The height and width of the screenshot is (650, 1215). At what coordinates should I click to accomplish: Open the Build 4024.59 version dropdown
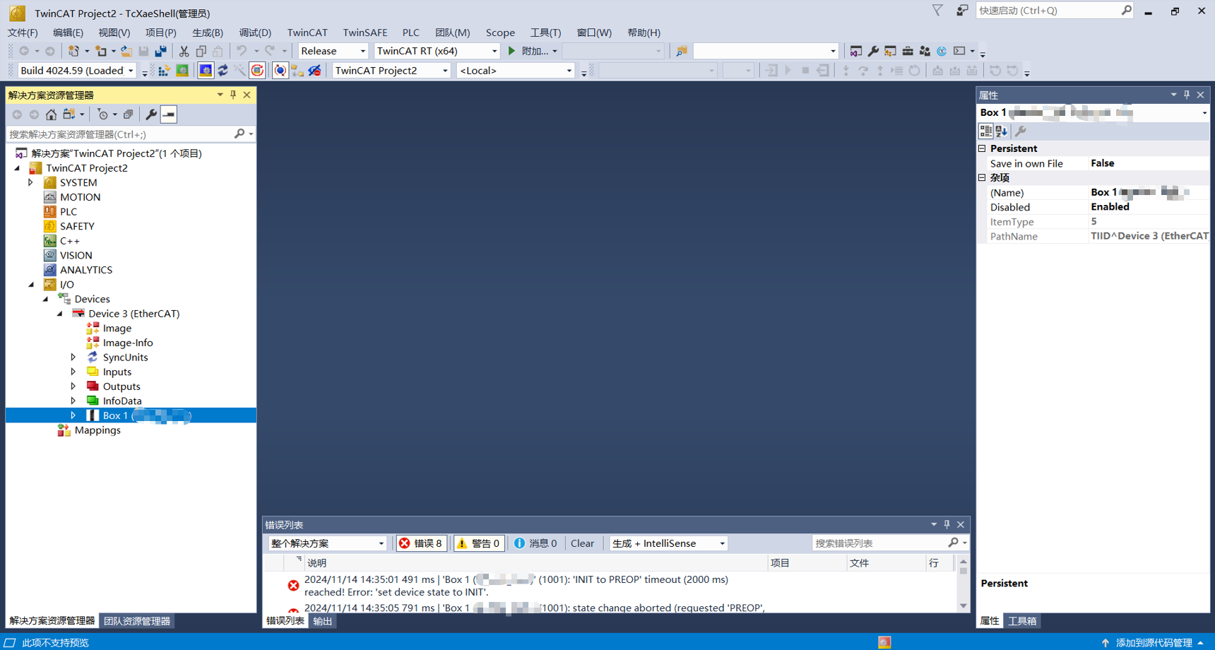76,71
